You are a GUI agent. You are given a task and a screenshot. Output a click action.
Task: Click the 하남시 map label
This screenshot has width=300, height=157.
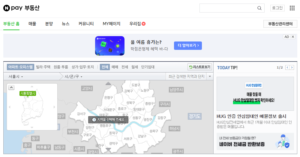pos(175,129)
